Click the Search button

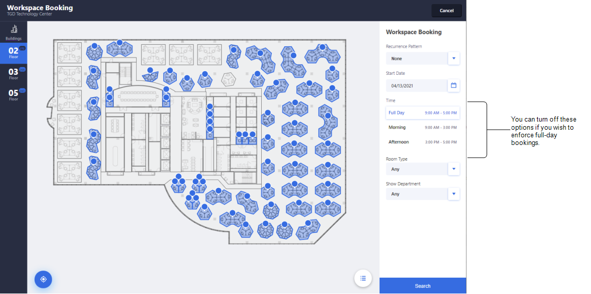(422, 286)
